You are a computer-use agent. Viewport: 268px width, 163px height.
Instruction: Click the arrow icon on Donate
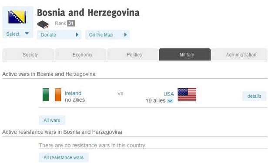tap(77, 35)
